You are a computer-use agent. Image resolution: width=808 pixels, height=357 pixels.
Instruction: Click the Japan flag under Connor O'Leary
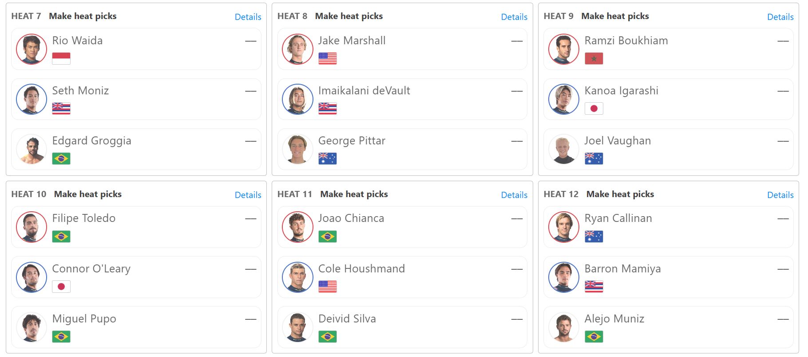[61, 287]
